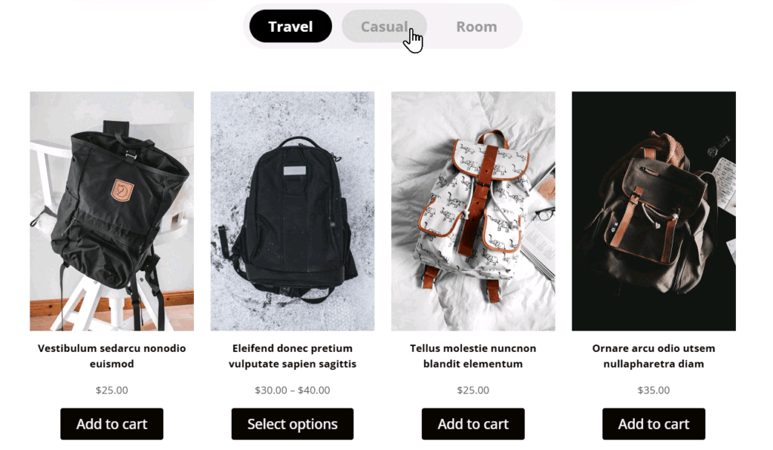Screen dimensions: 773x450
Task: Add Ornare arcu backpack to cart
Action: 654,424
